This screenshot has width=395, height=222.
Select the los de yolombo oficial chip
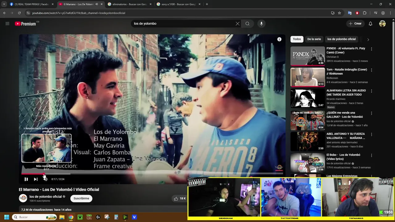341,39
